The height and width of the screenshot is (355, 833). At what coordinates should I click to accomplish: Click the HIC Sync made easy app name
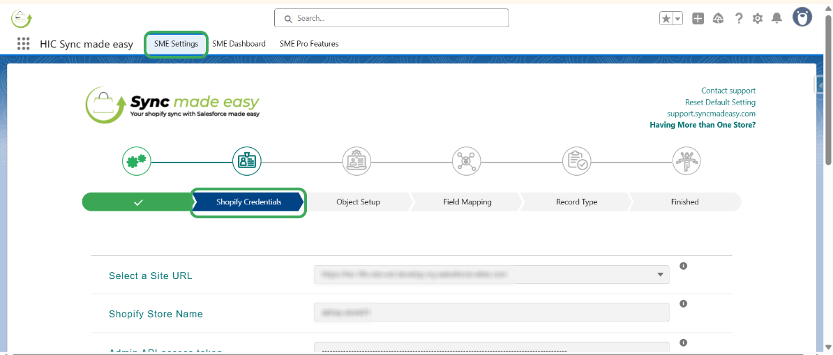(x=87, y=44)
